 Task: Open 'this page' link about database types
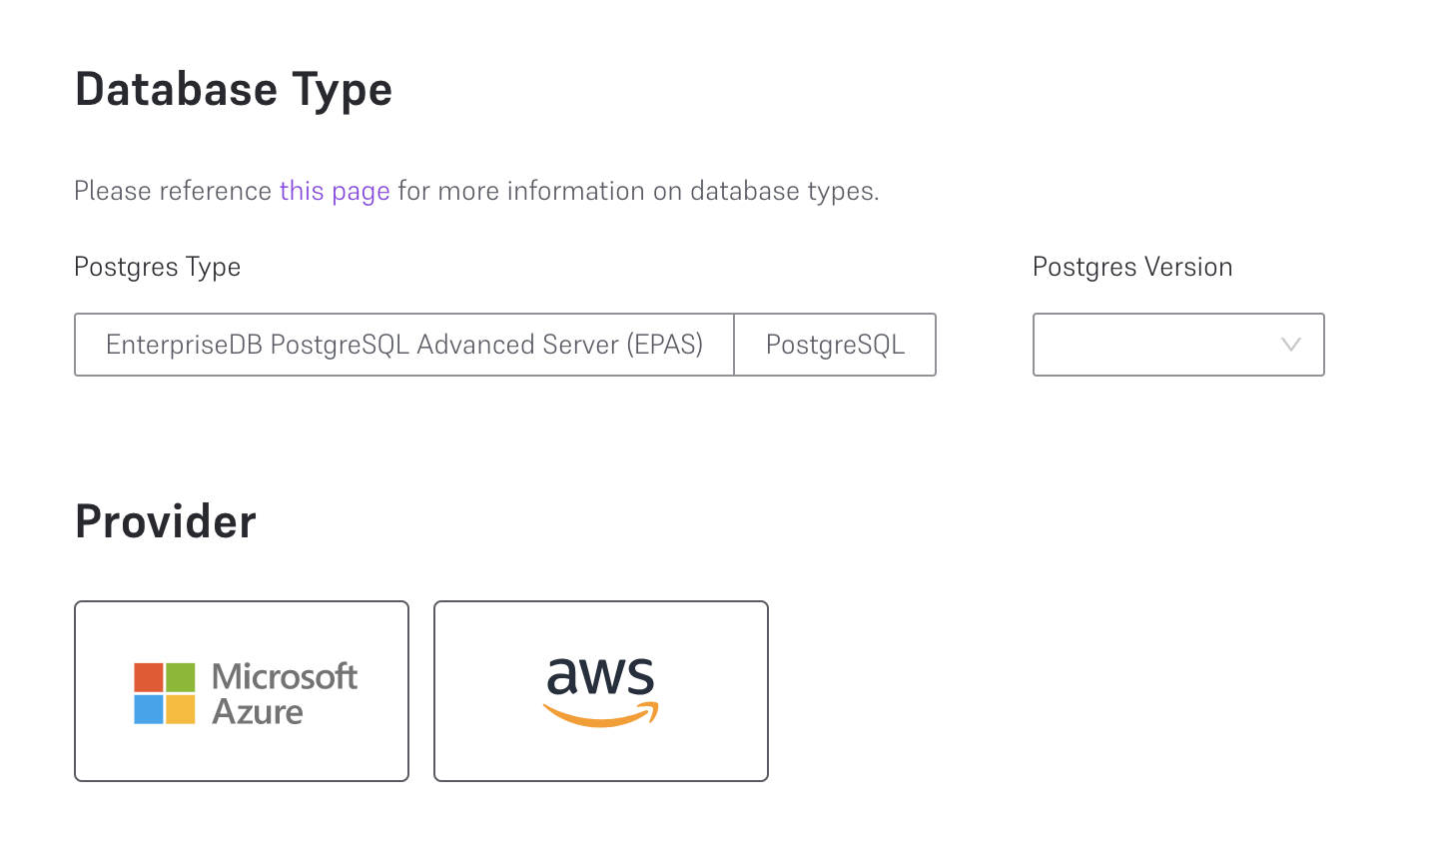click(x=335, y=191)
